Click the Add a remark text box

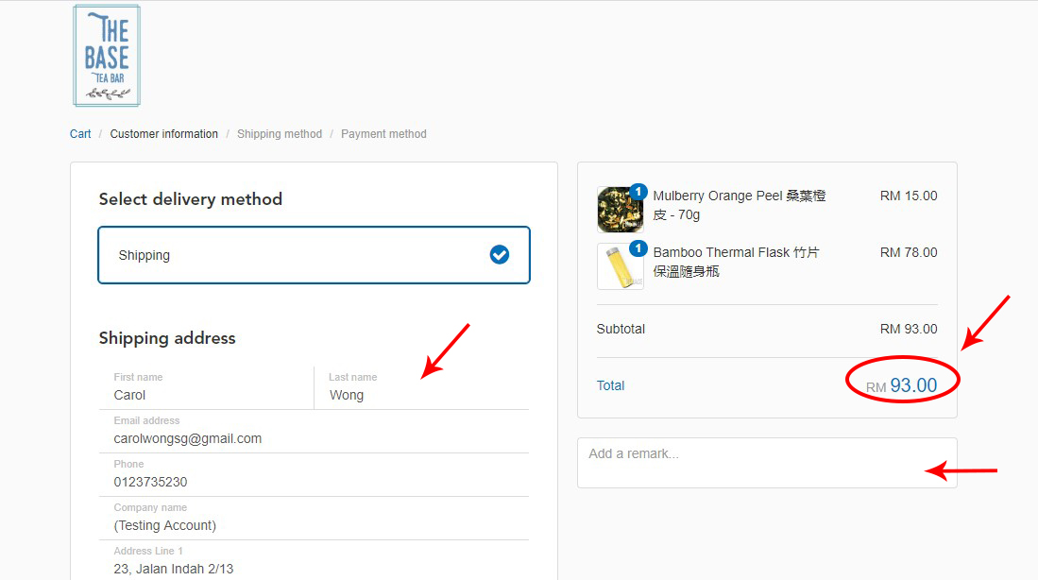click(x=766, y=463)
